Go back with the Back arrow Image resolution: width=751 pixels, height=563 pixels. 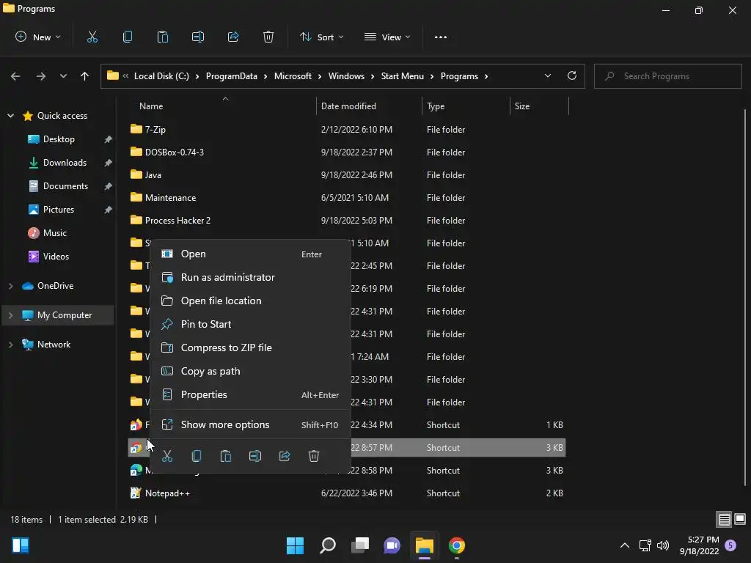pos(15,76)
